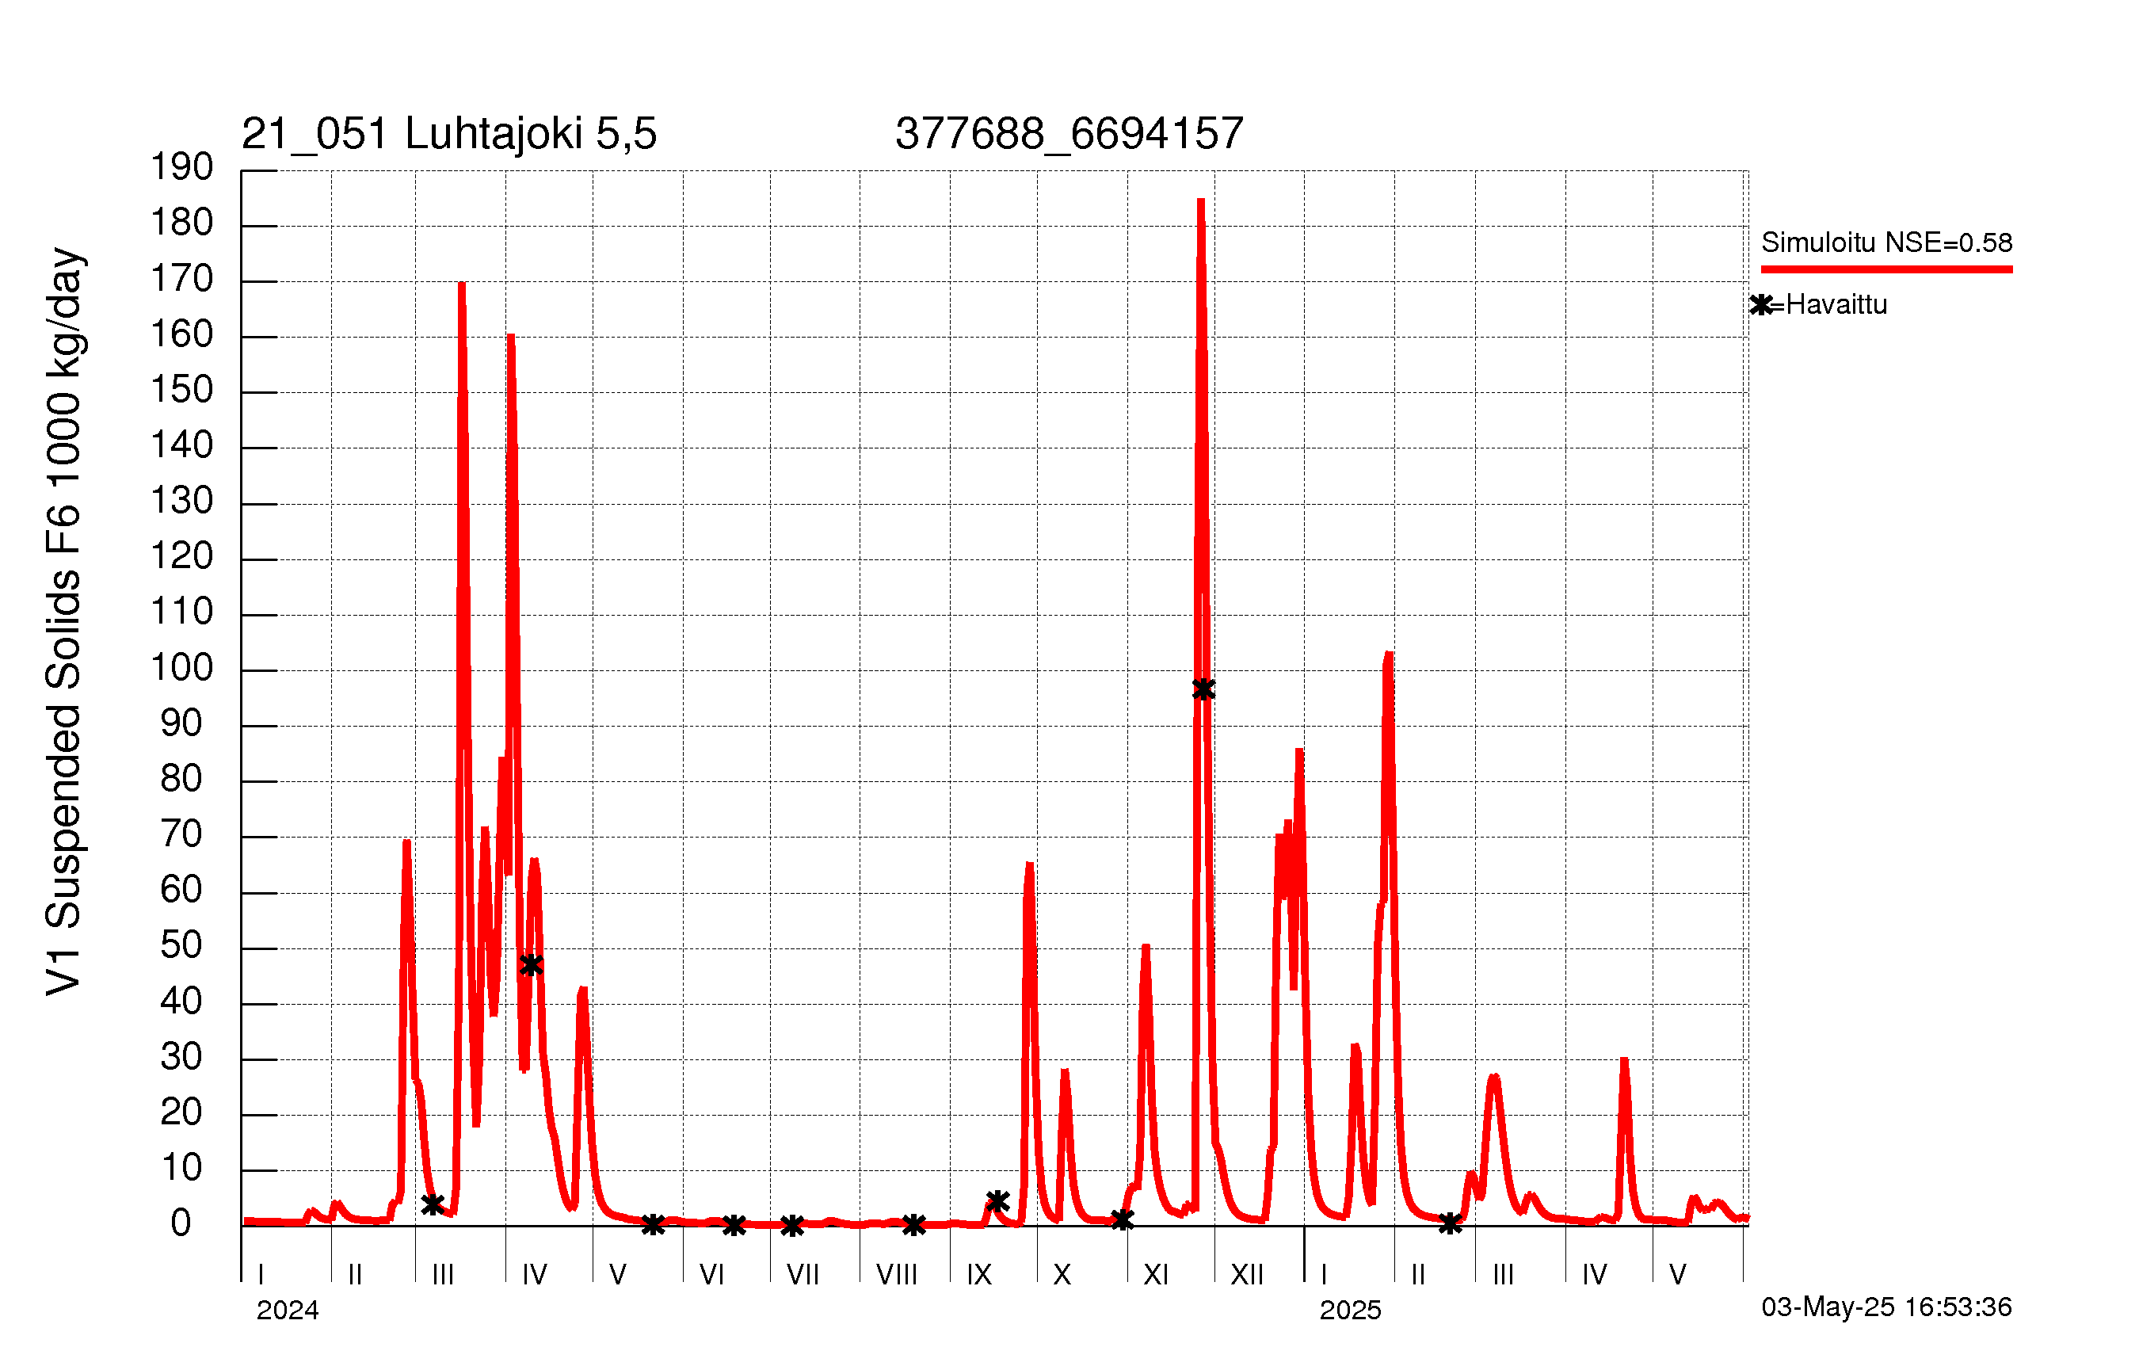
Task: Click the y-axis value '180'
Action: click(x=181, y=223)
